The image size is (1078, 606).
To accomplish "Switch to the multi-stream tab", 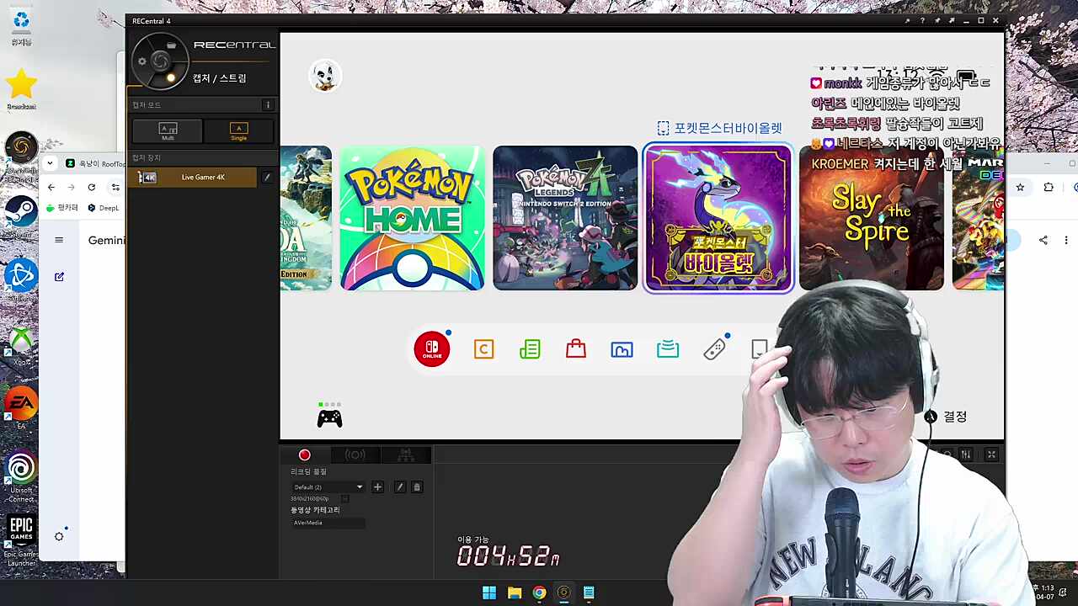I will [406, 454].
